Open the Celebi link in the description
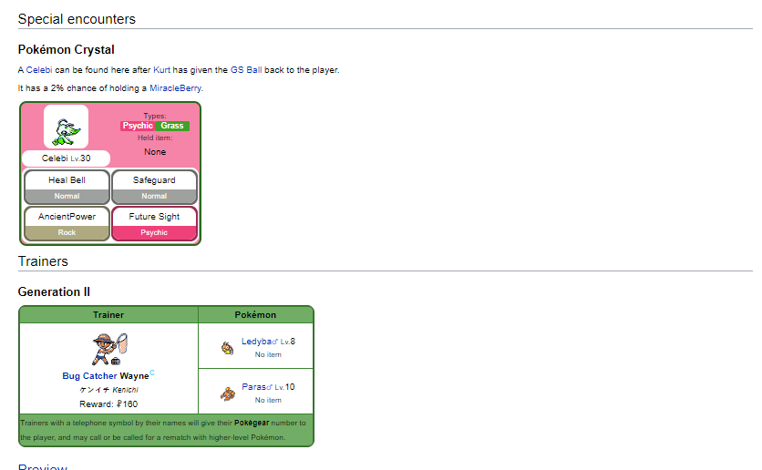 click(40, 70)
